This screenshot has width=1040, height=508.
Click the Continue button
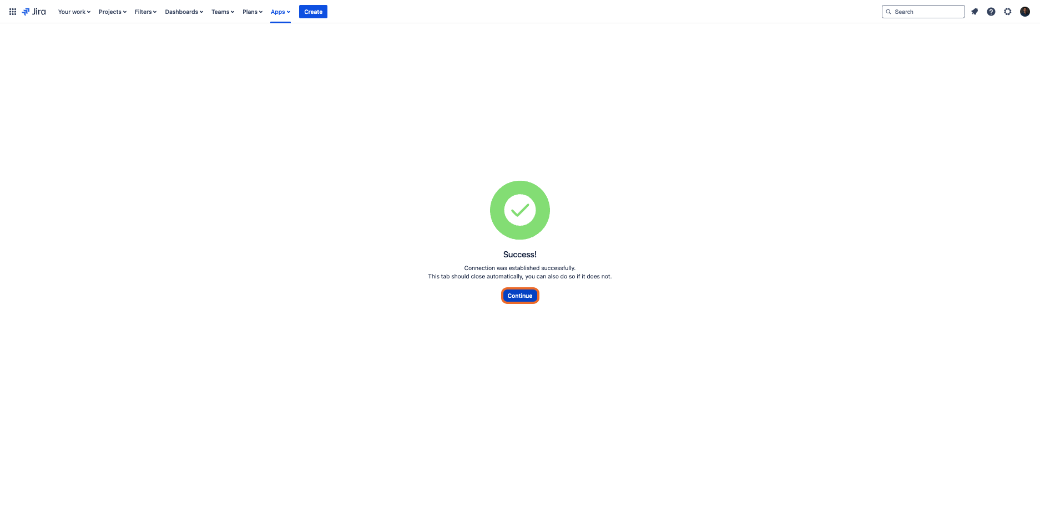(x=520, y=296)
